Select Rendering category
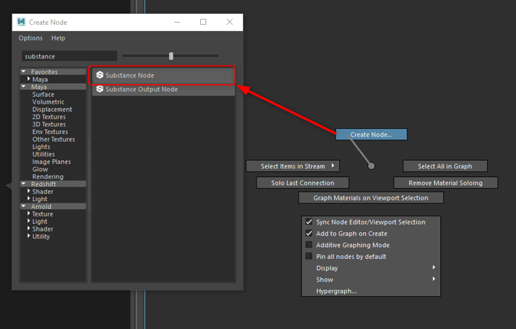Viewport: 516px width, 329px height. point(47,177)
